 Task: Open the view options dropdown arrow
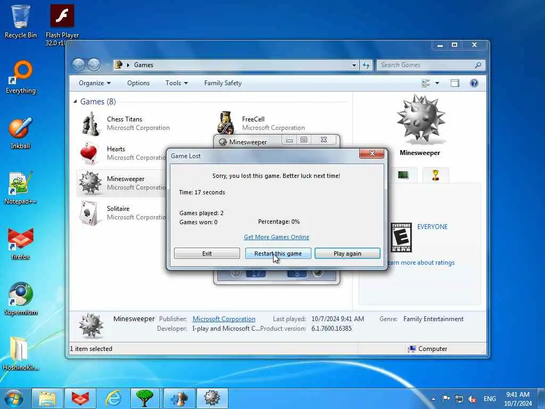(x=437, y=83)
